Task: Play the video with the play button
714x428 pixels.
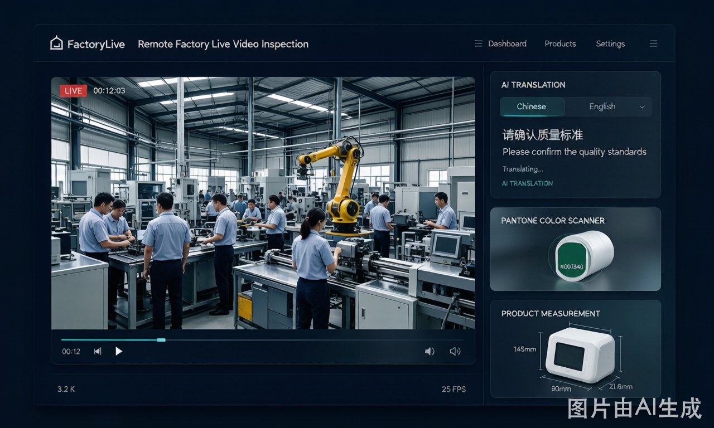Action: 118,351
